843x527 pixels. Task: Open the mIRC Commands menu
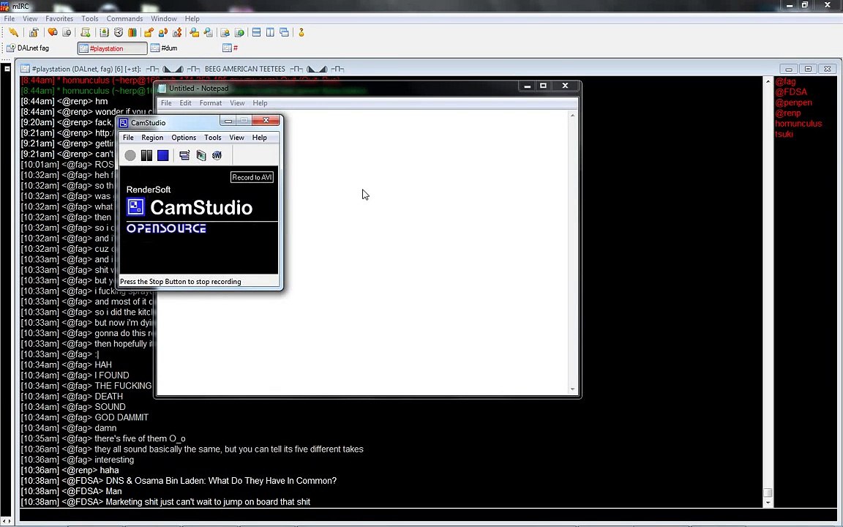(x=124, y=19)
